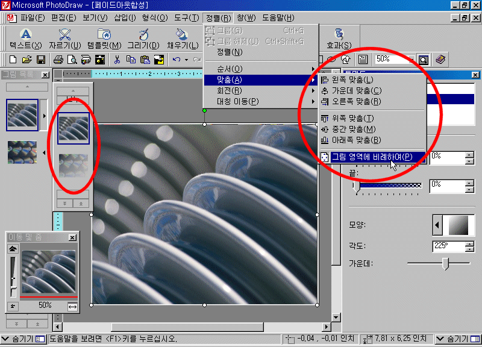Click the scanner icon in toolbar
Image resolution: width=482 pixels, height=347 pixels.
coord(86,59)
